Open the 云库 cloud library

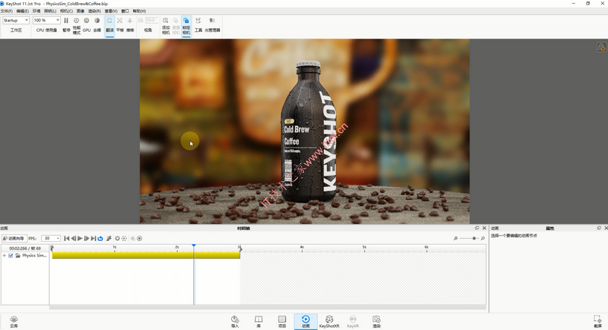coord(13,320)
